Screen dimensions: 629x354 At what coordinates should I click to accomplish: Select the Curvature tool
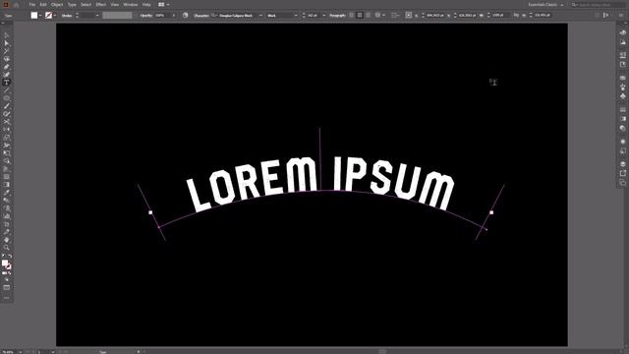coord(7,75)
